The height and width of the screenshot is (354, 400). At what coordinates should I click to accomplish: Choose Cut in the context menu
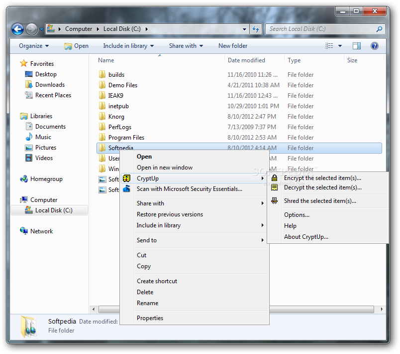tap(195, 255)
